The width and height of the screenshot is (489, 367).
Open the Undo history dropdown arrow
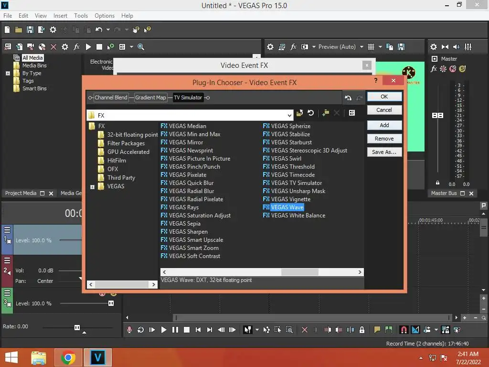[x=108, y=30]
